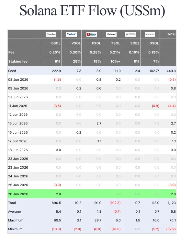Select the (3.9) BSOL outflow on 25 Jun
This screenshot has width=181, height=238.
pyautogui.click(x=57, y=185)
